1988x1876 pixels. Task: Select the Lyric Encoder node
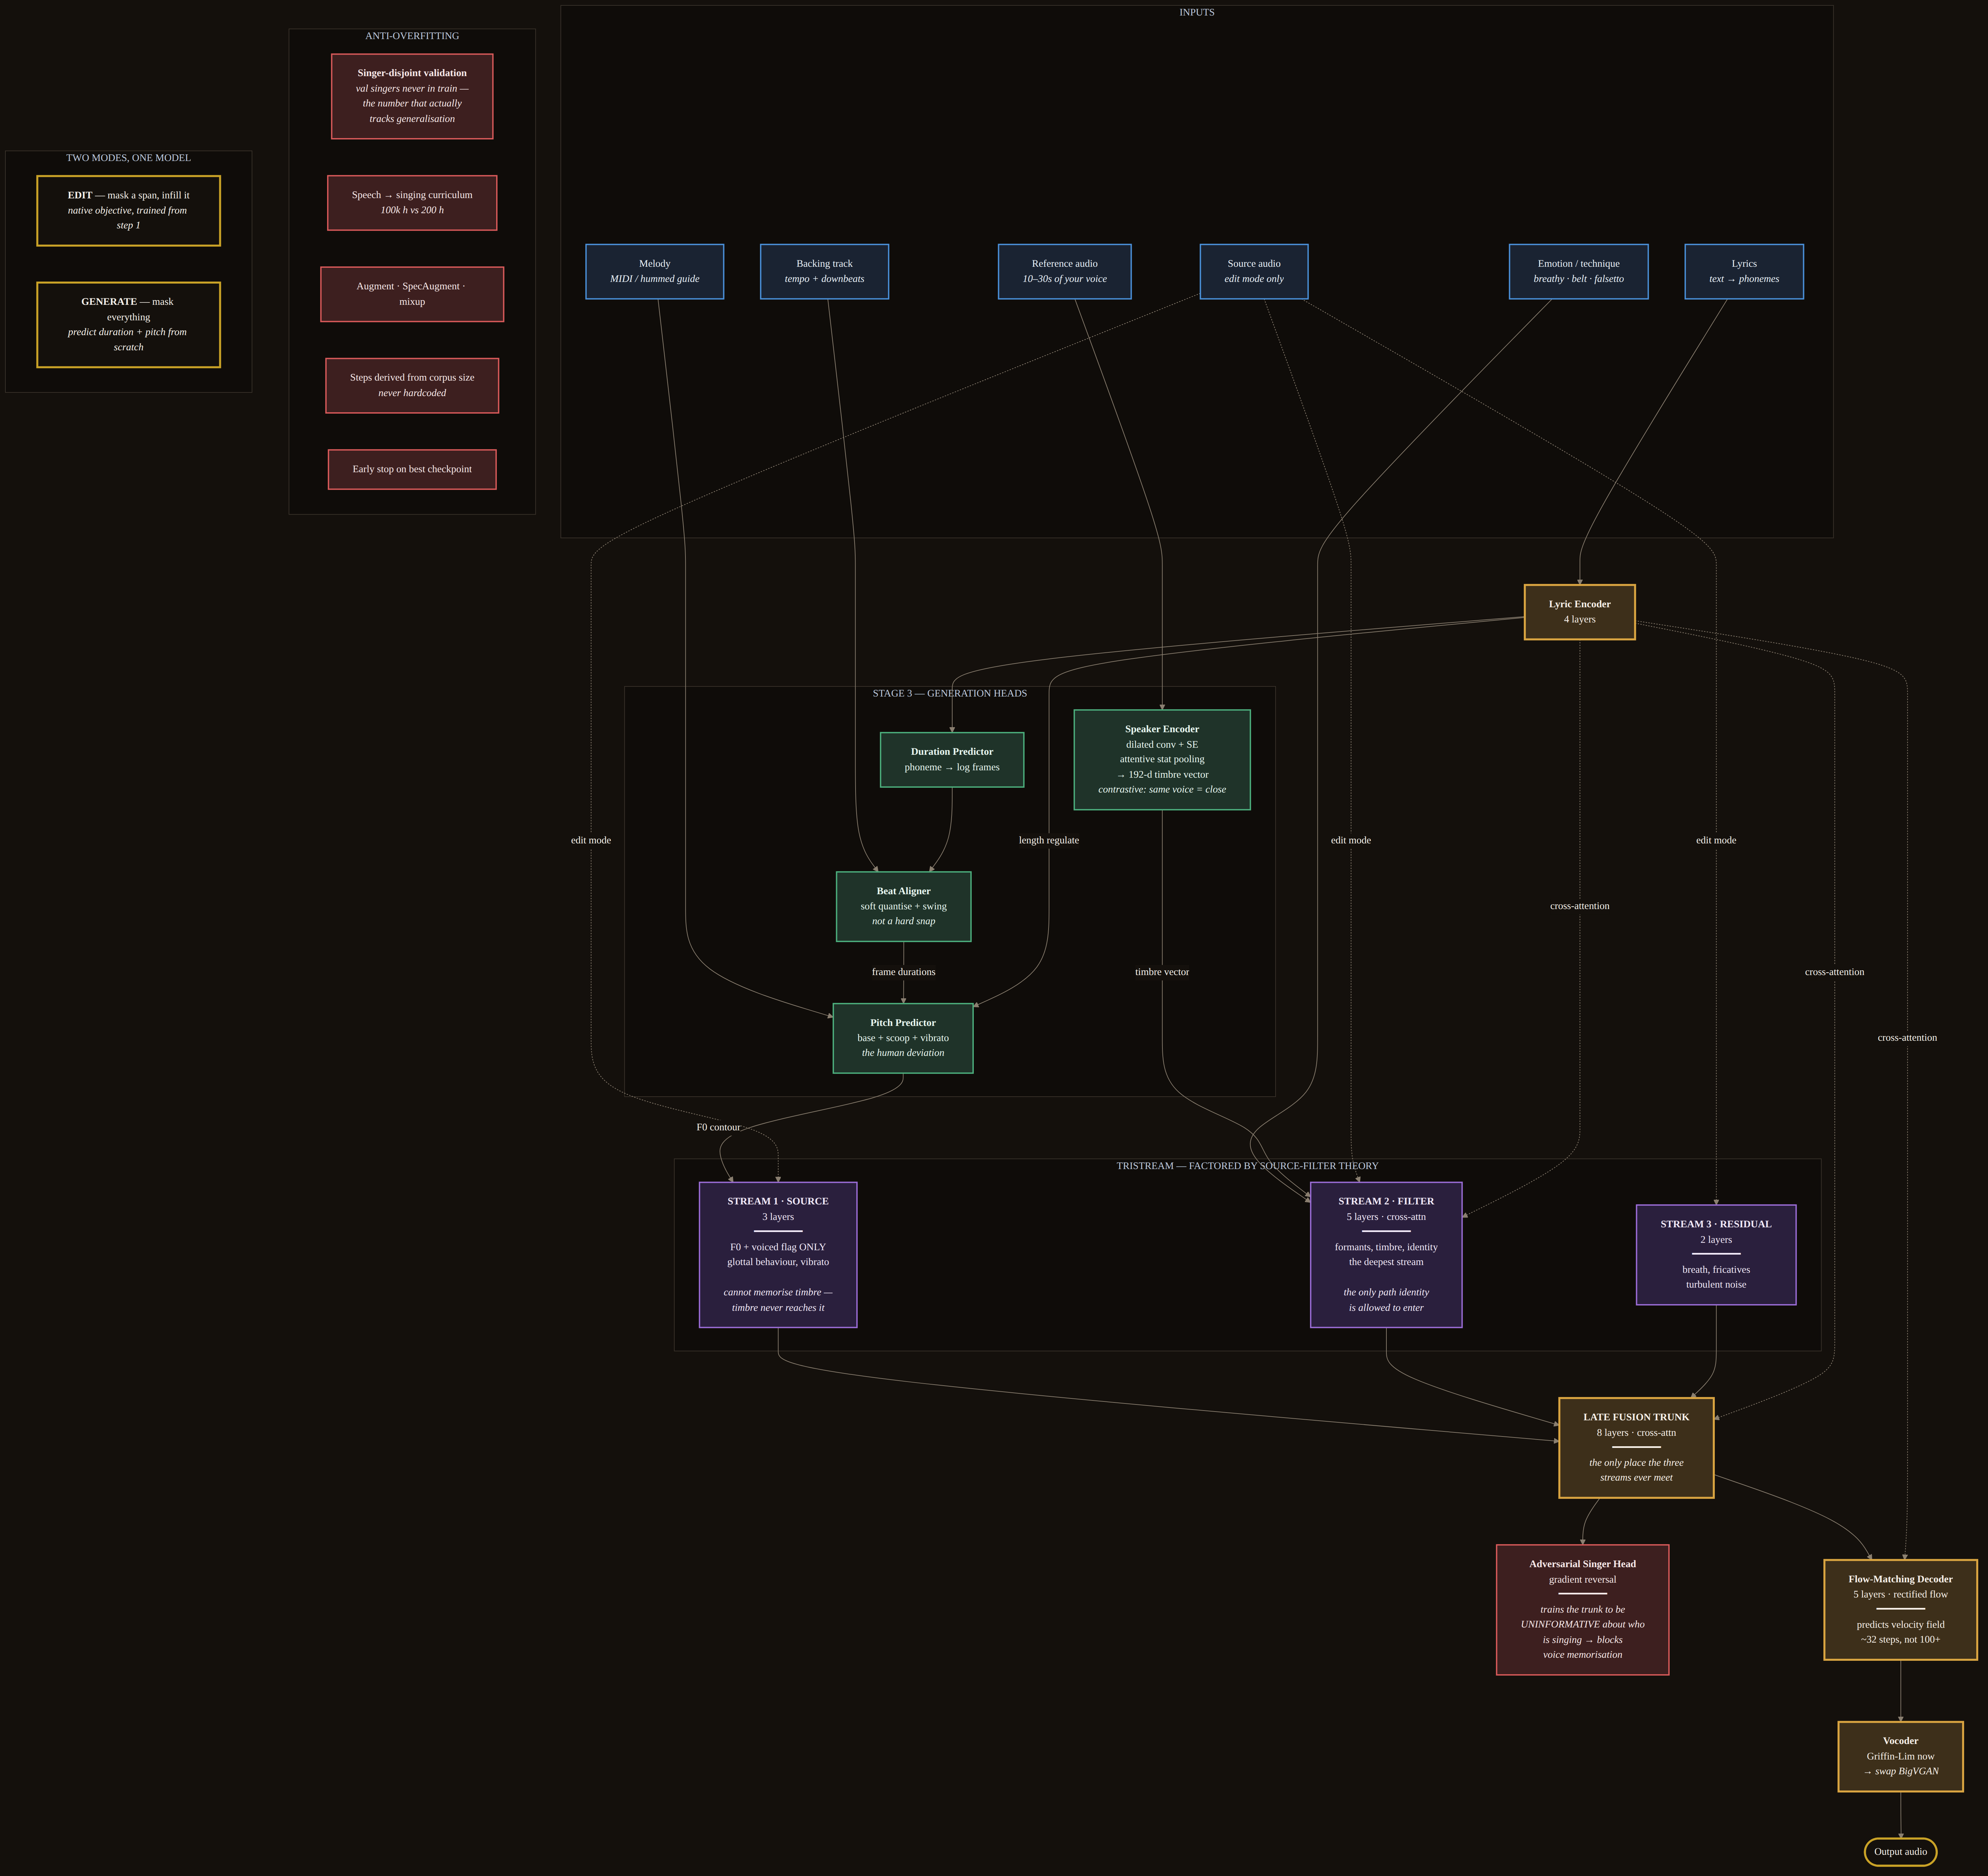[1580, 612]
